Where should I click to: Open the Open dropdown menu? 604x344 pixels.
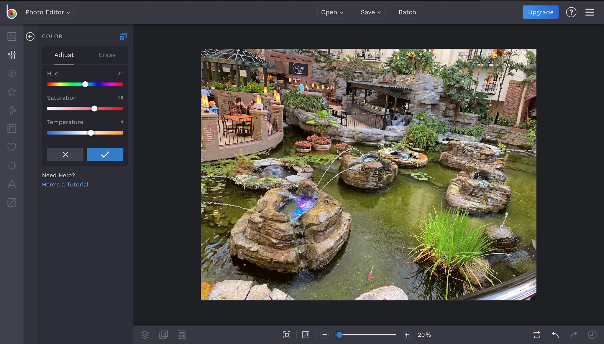click(x=332, y=12)
